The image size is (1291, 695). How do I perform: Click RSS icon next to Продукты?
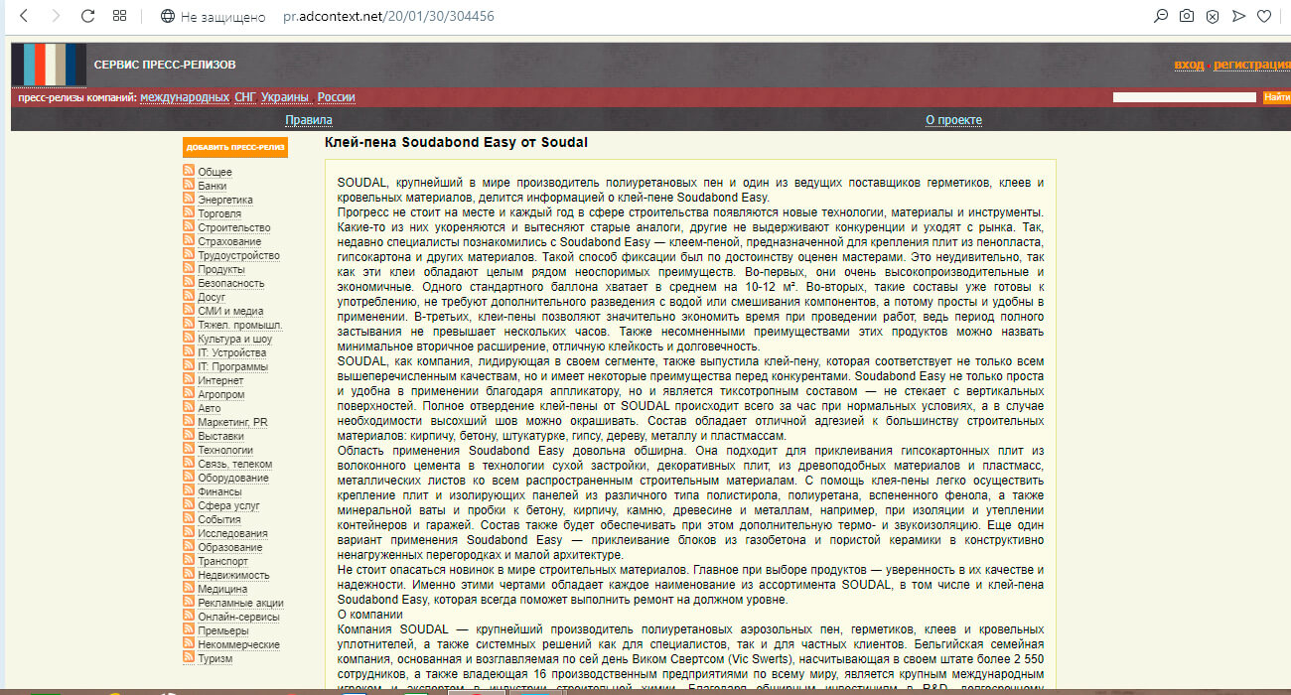[x=189, y=269]
